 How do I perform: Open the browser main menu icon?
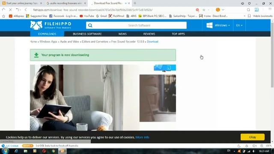pyautogui.click(x=270, y=10)
